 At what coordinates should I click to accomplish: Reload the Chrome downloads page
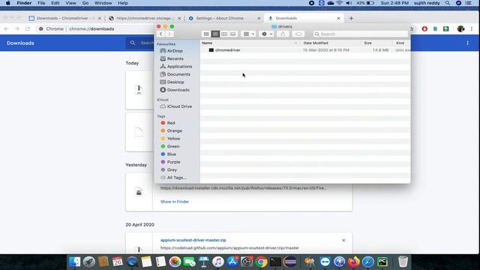28,28
